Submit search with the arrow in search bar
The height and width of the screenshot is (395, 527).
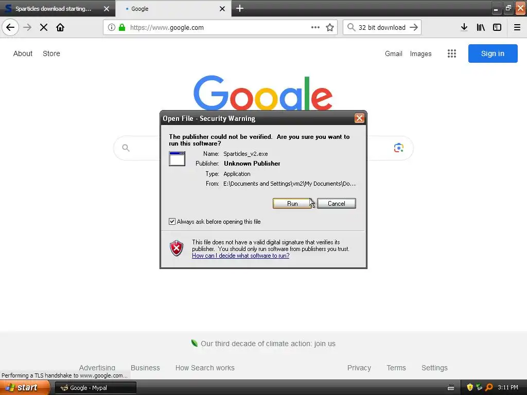tap(414, 27)
